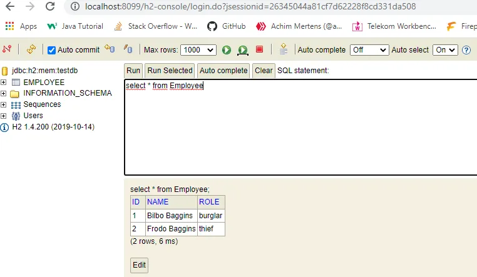Click the Sequences grid icon

16,105
